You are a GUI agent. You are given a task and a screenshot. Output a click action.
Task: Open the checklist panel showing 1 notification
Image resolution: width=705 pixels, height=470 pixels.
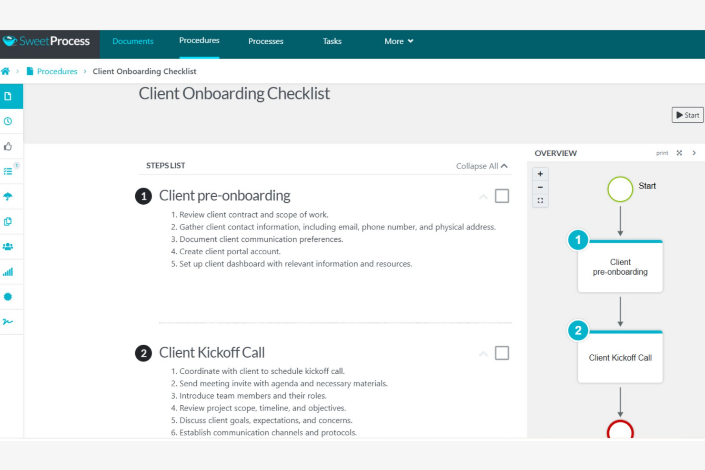click(x=8, y=171)
